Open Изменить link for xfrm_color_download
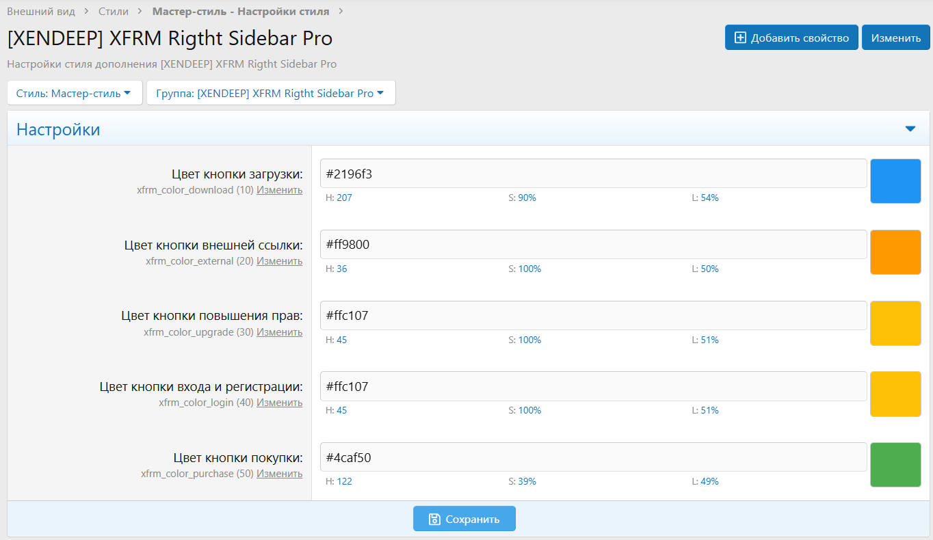The image size is (933, 540). point(279,189)
